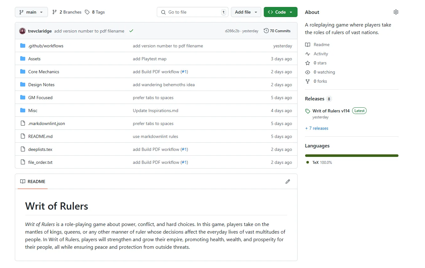Click the Writ of Rulers v114 tag icon
The height and width of the screenshot is (268, 425).
click(x=307, y=110)
